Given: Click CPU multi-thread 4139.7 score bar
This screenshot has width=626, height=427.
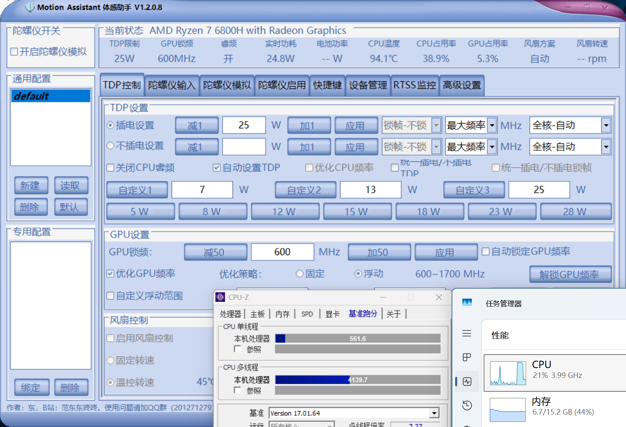Looking at the screenshot, I should click(358, 380).
